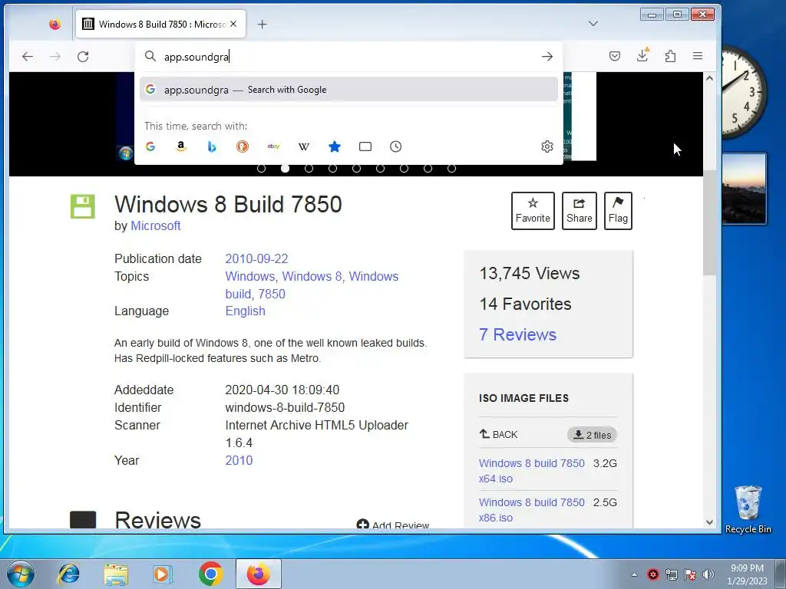Search this time with eBay icon
786x589 pixels.
273,146
